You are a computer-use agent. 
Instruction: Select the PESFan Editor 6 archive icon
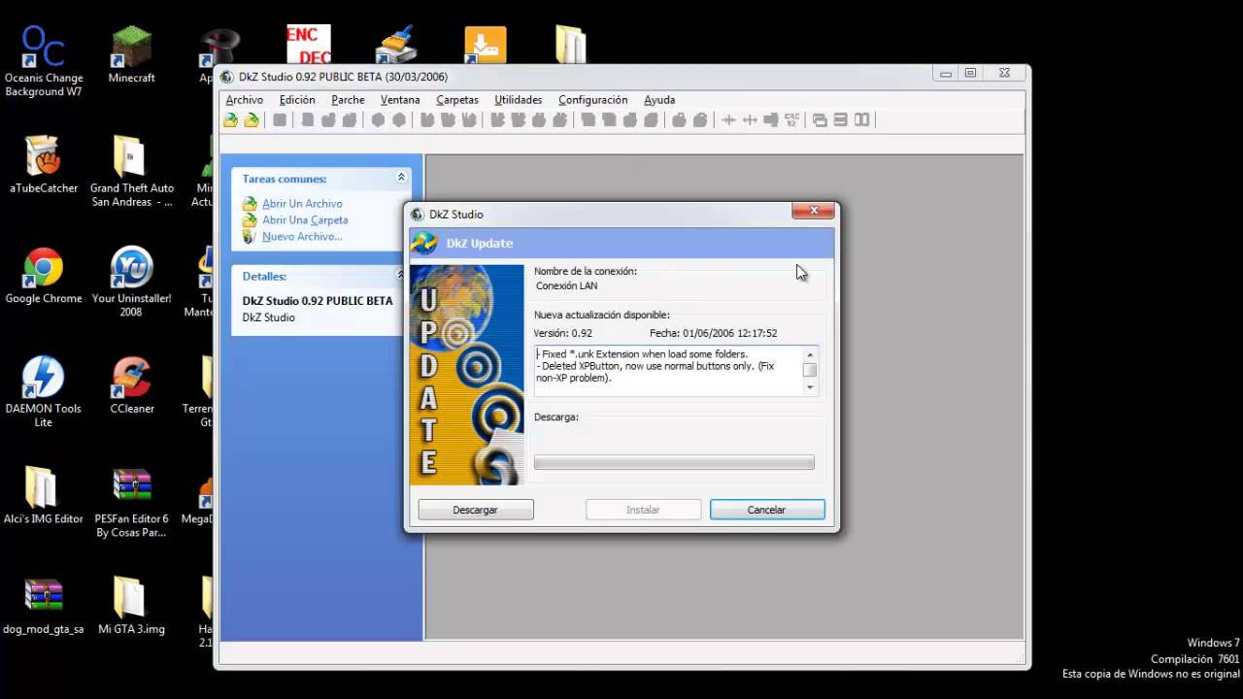(x=131, y=503)
